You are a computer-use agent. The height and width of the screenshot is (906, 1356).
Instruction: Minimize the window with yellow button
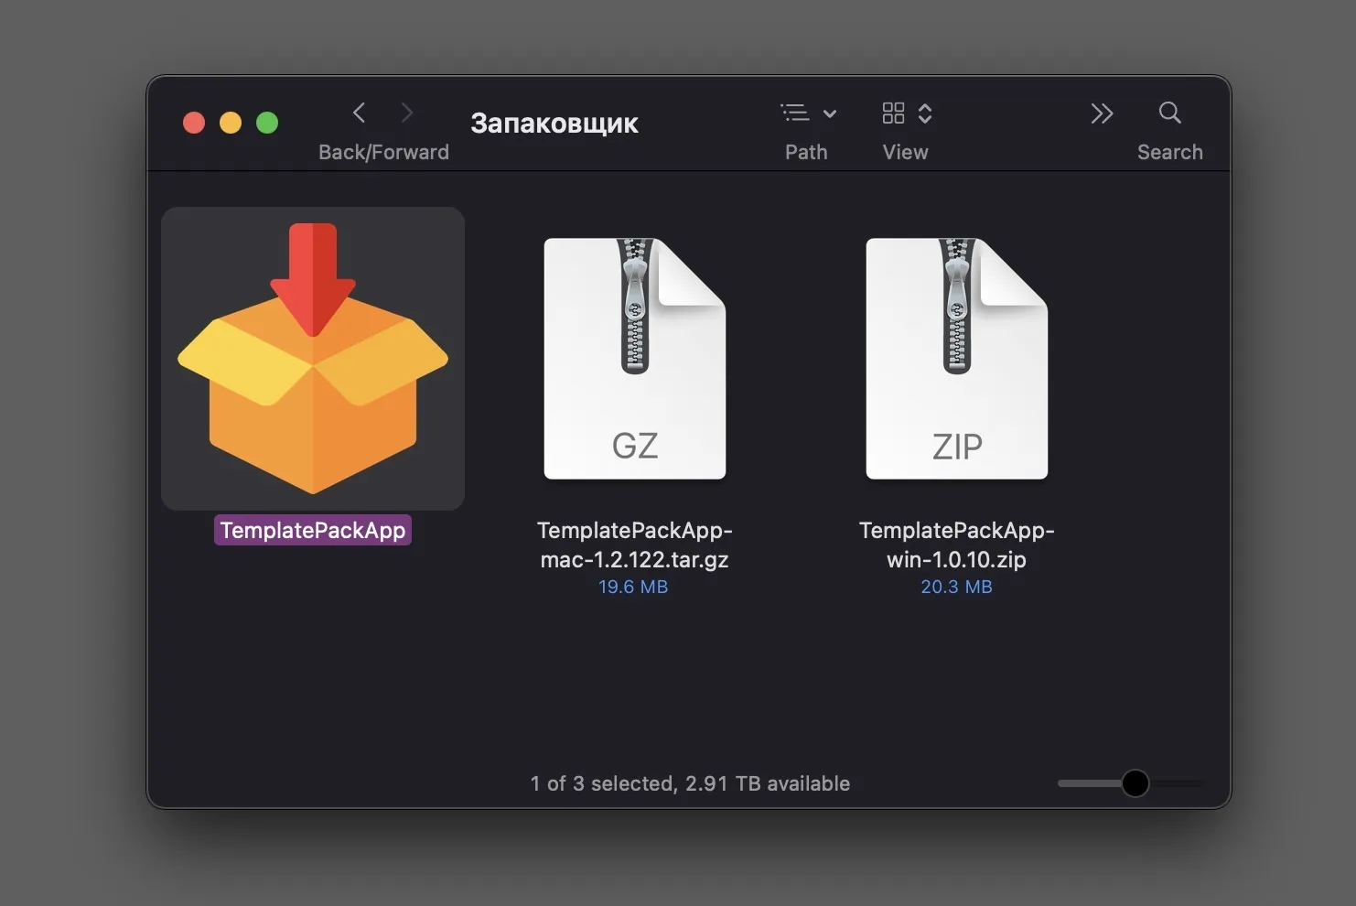pos(231,123)
